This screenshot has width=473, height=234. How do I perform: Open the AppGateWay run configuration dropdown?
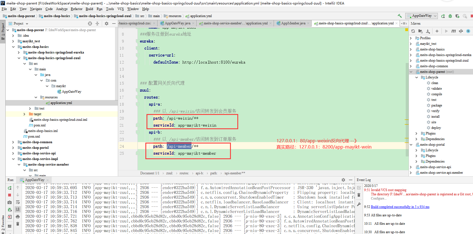(422, 16)
